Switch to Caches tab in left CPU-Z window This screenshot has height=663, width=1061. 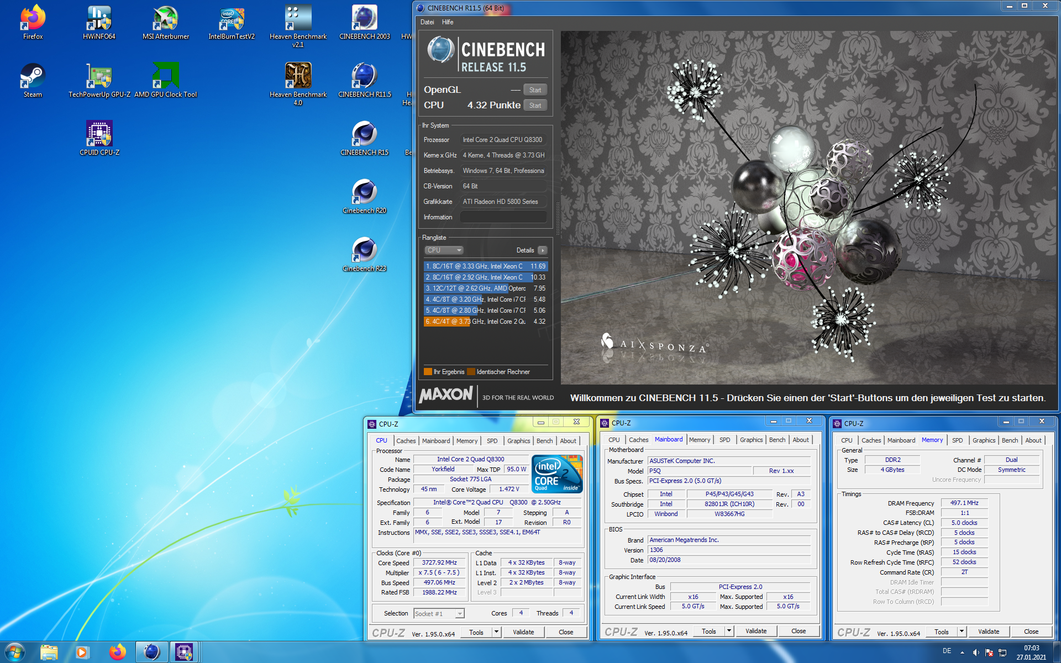tap(406, 441)
